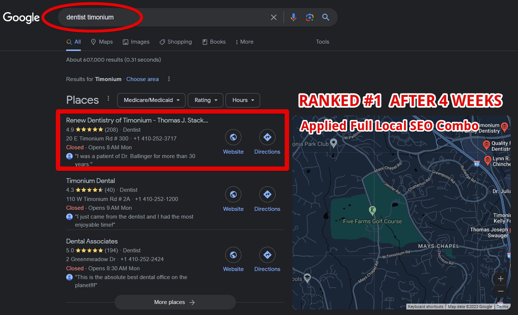Select Lynn R. Chincheck map pin

(x=488, y=160)
